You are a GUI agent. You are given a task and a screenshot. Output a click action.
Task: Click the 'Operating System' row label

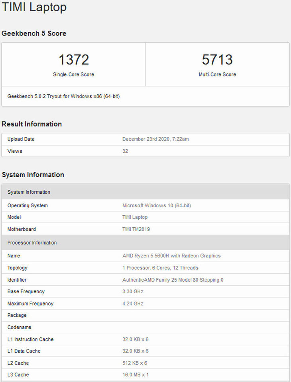(28, 206)
